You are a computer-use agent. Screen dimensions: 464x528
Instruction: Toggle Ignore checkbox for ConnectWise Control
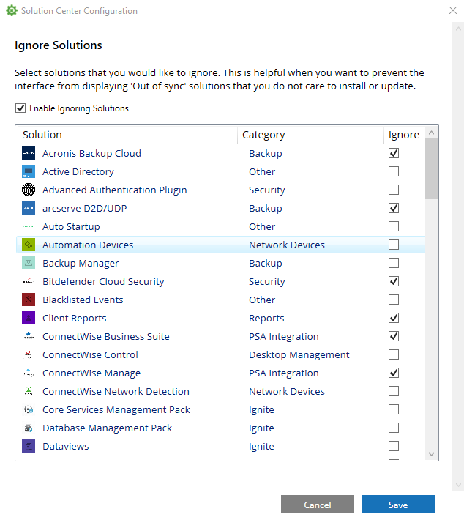click(x=394, y=355)
